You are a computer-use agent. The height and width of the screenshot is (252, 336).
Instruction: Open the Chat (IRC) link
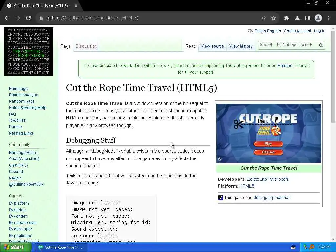[x=18, y=165]
